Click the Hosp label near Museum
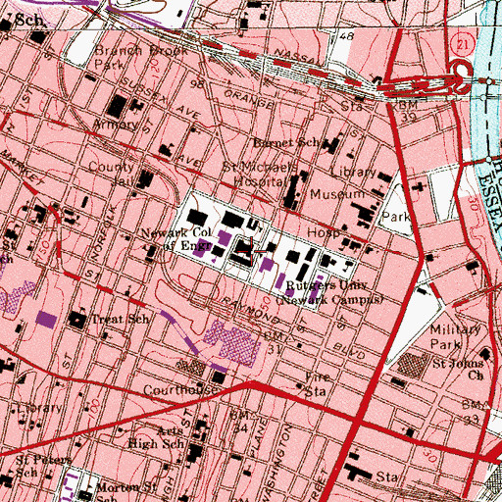 coord(324,232)
